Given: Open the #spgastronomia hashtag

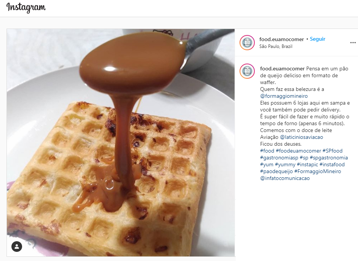Looking at the screenshot, I should (329, 158).
